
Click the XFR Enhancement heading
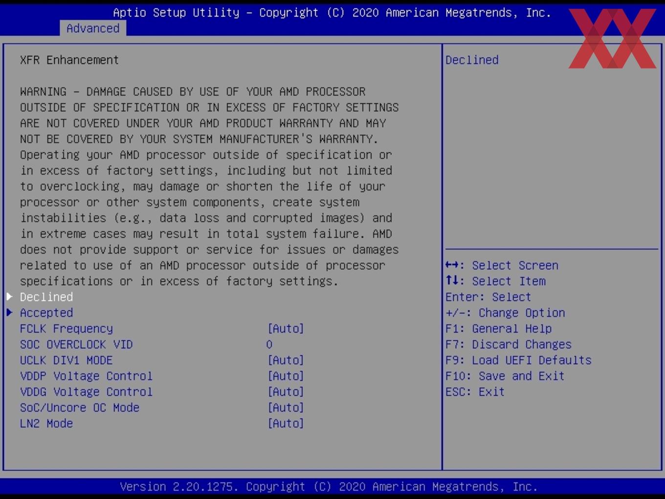click(69, 60)
